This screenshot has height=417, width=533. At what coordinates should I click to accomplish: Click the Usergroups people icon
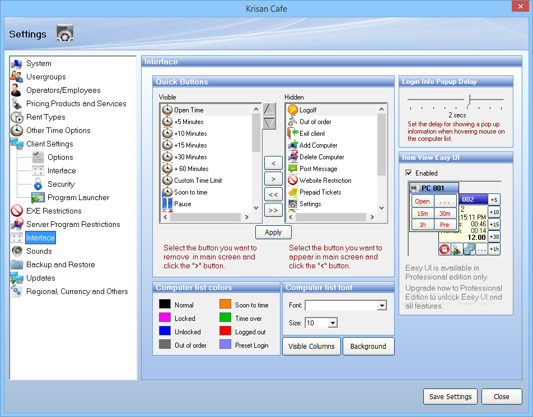coord(17,77)
